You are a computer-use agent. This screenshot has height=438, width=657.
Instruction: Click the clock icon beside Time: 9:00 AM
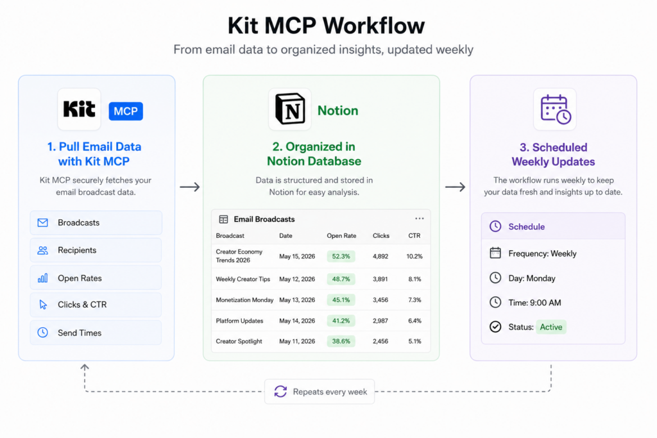click(x=495, y=302)
